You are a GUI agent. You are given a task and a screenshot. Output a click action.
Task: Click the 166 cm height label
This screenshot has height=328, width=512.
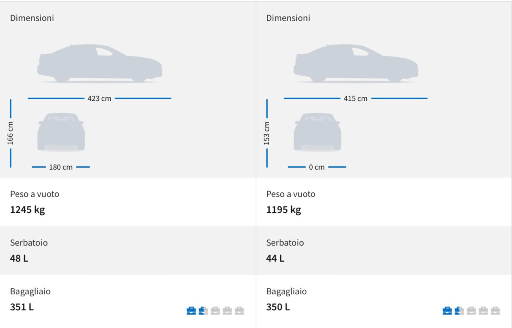pyautogui.click(x=10, y=133)
